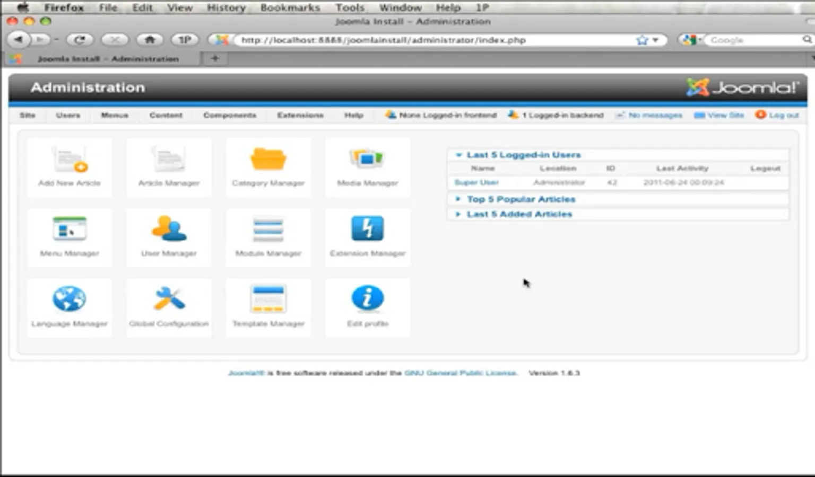This screenshot has height=477, width=815.
Task: Click the address bar URL field
Action: point(435,40)
